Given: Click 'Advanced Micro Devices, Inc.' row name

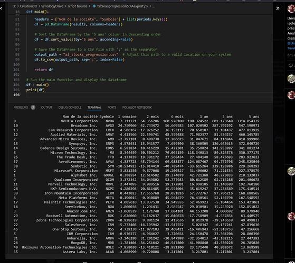Looking at the screenshot, I should tap(69, 139).
